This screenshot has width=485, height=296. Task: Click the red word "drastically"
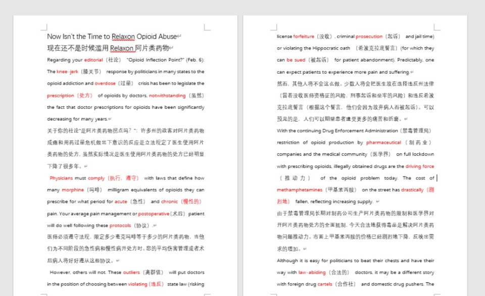coord(412,190)
